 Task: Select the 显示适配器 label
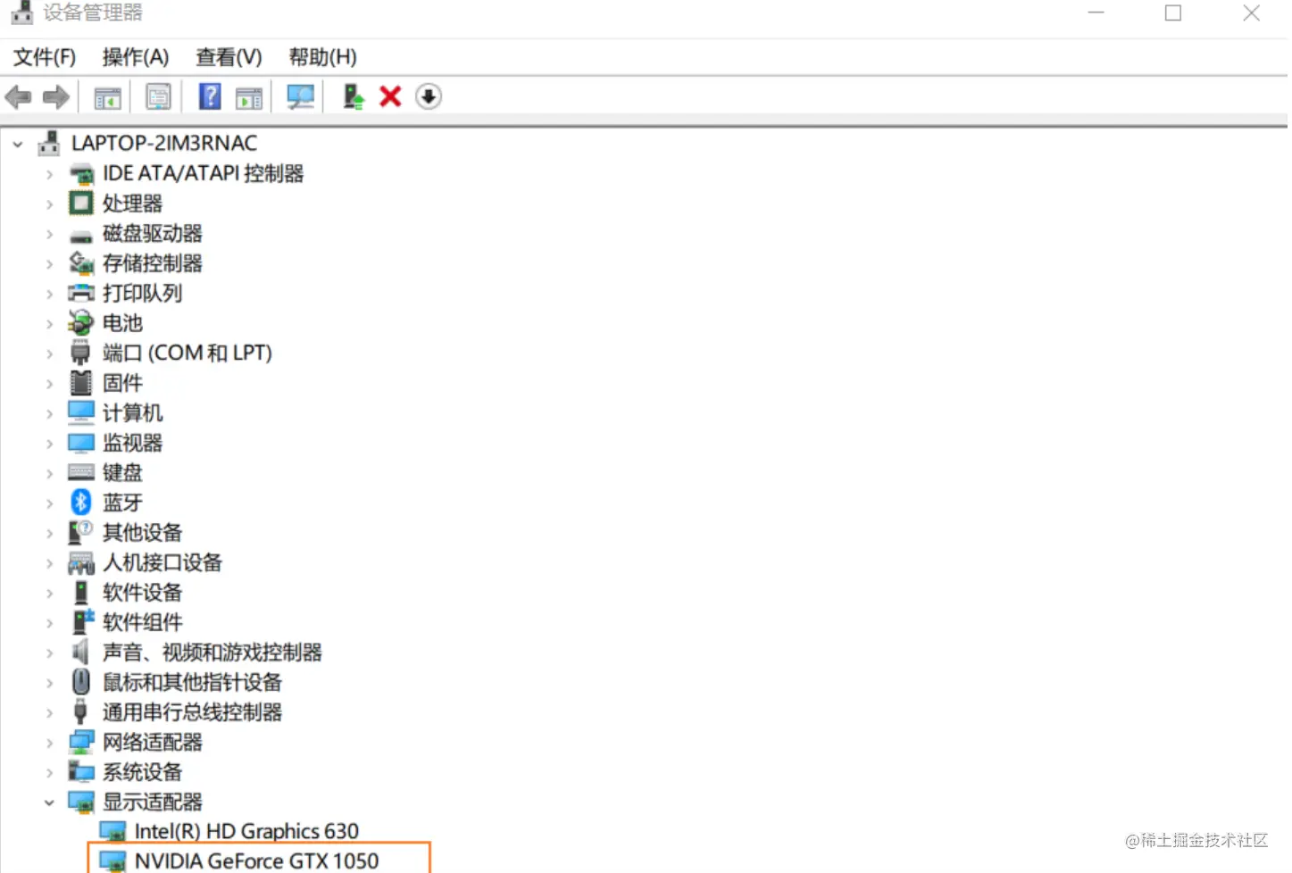[153, 802]
